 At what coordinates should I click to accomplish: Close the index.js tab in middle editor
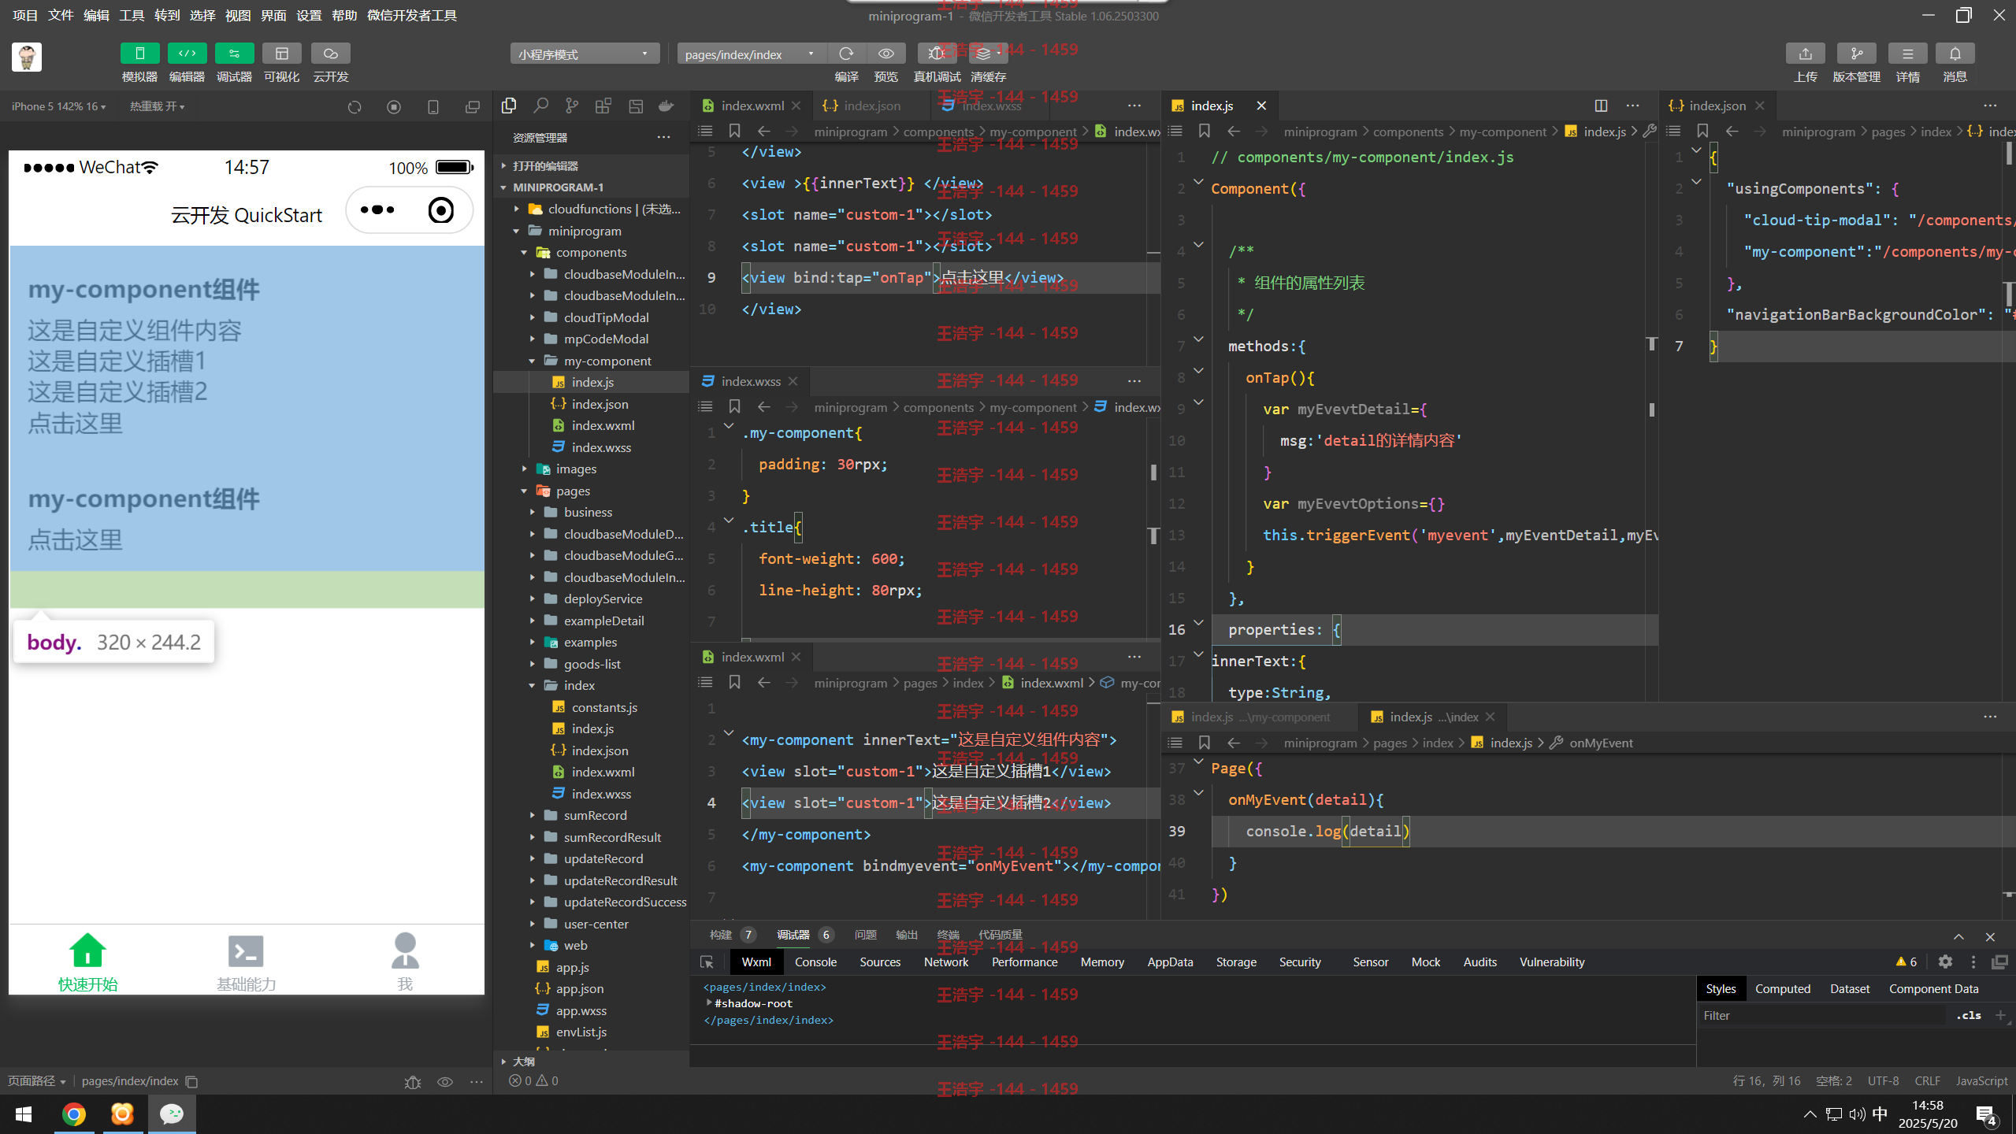(x=1261, y=106)
